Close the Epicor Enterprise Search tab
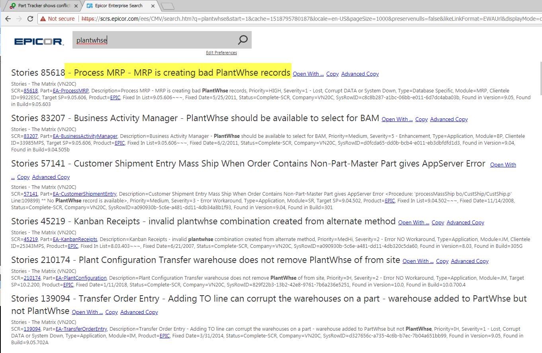This screenshot has width=542, height=353. 153,6
